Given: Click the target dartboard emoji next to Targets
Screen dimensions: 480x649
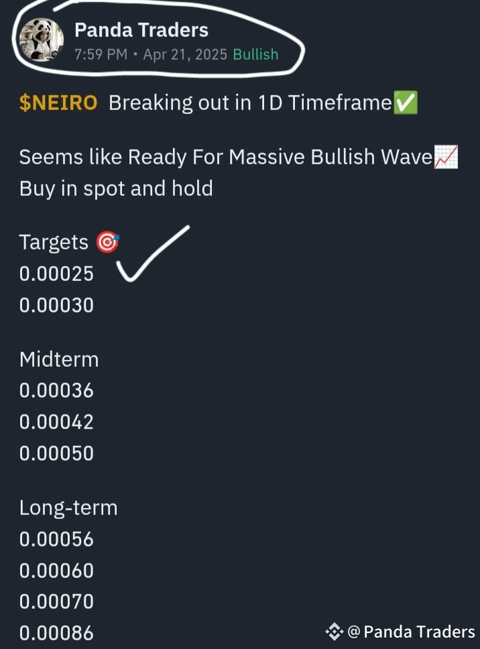Looking at the screenshot, I should pyautogui.click(x=107, y=241).
